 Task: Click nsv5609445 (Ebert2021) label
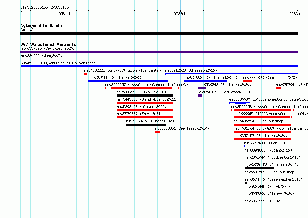[267, 187]
